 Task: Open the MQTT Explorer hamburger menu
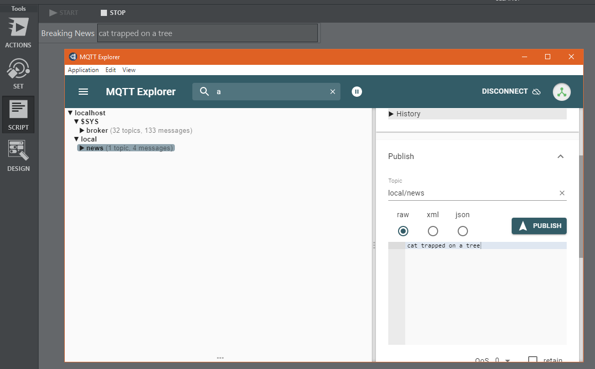pos(83,92)
